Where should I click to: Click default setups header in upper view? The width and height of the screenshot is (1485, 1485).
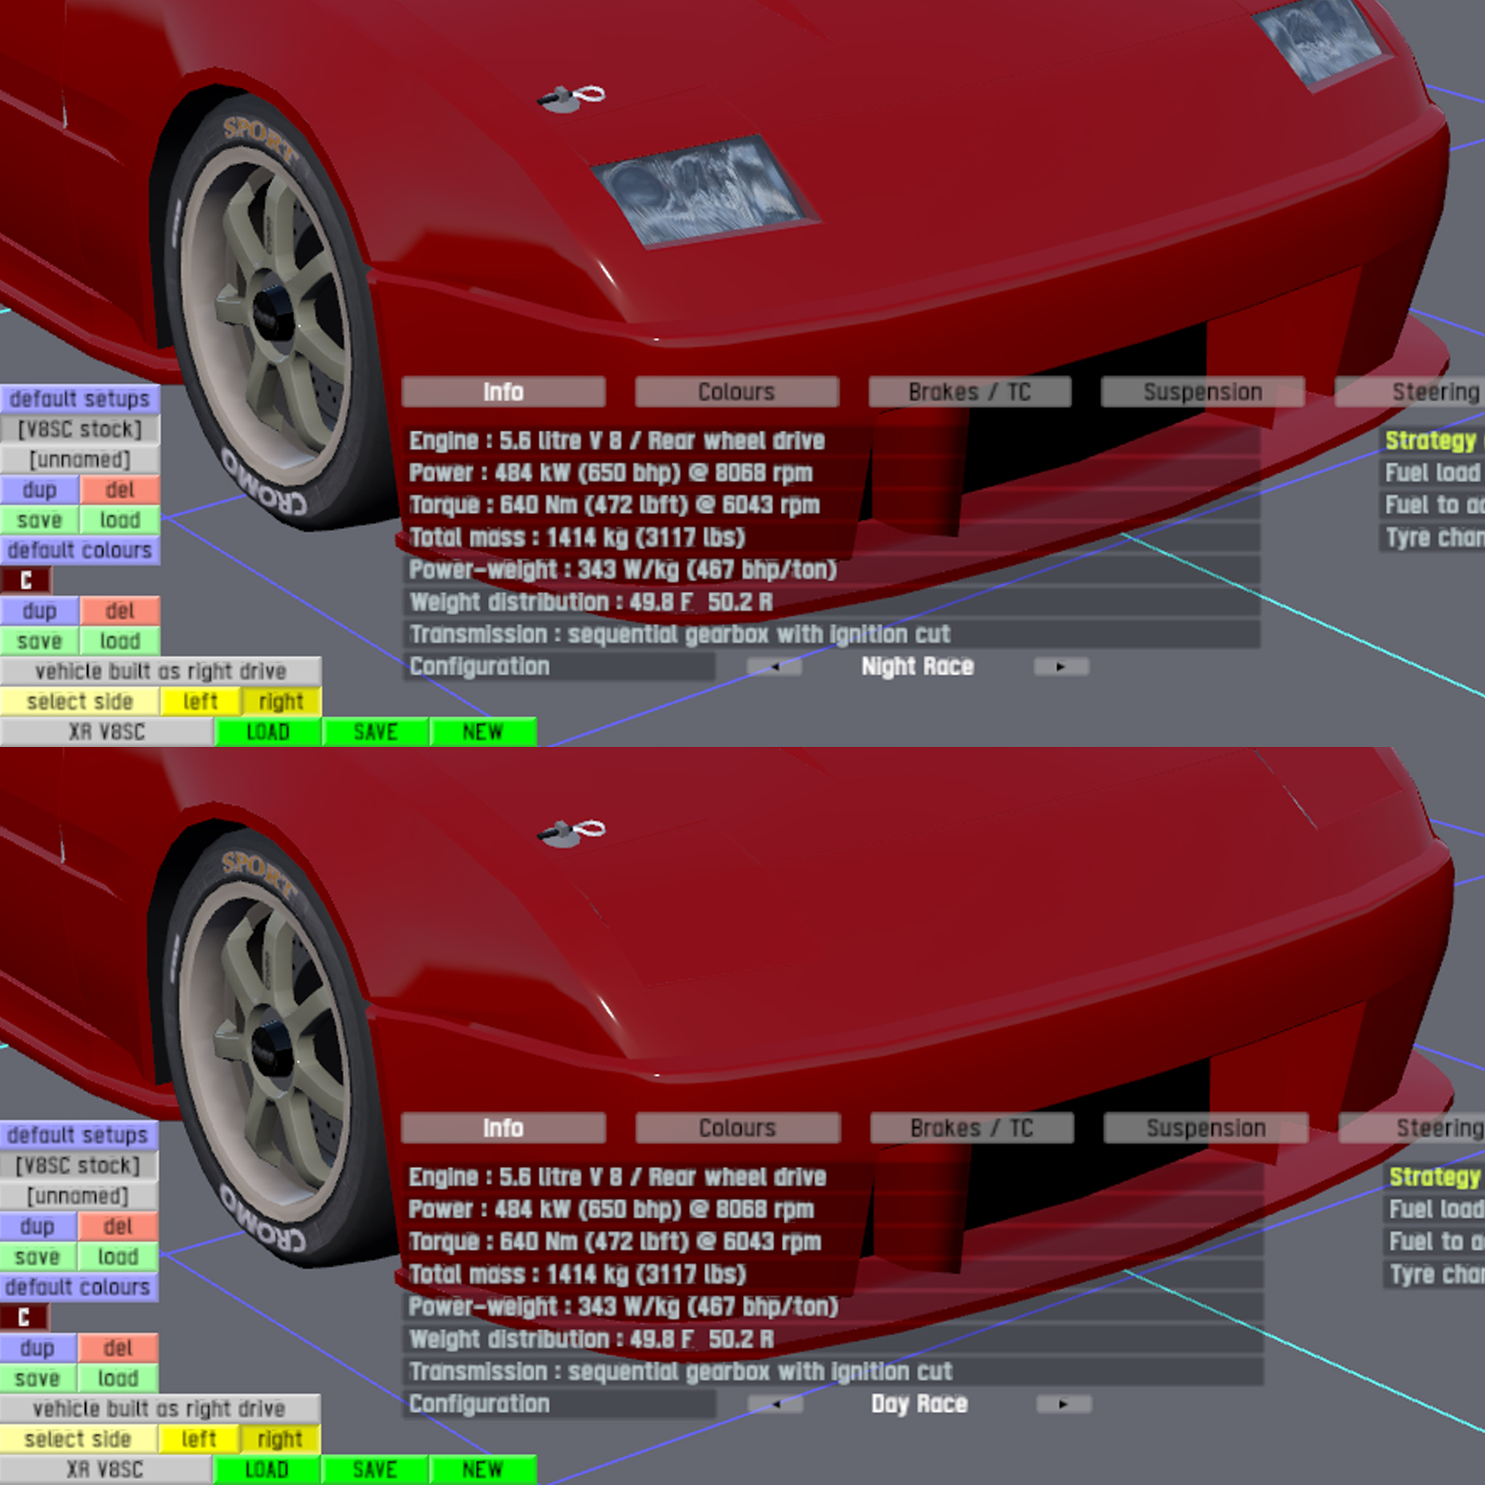click(x=80, y=399)
